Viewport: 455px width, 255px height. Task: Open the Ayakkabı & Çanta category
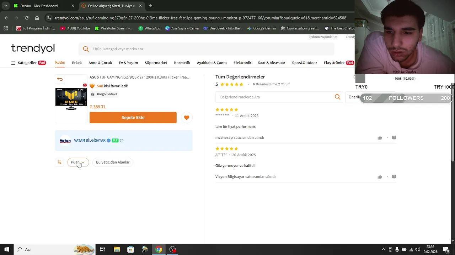click(x=212, y=63)
